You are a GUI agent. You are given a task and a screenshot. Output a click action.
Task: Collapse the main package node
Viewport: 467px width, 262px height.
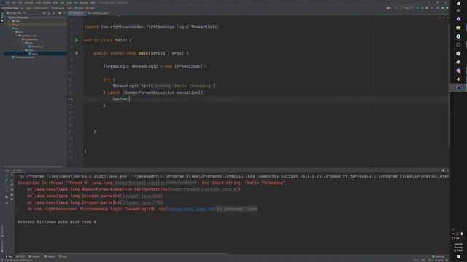[x=23, y=50]
